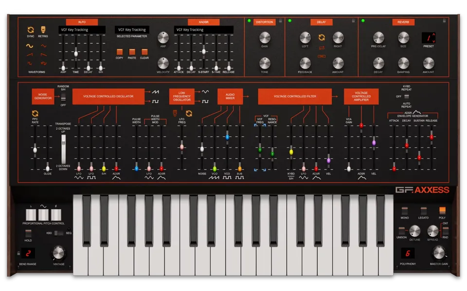Decrease Reverb PRESET with down arrow
Screen dimensions: 467x291
pos(433,41)
